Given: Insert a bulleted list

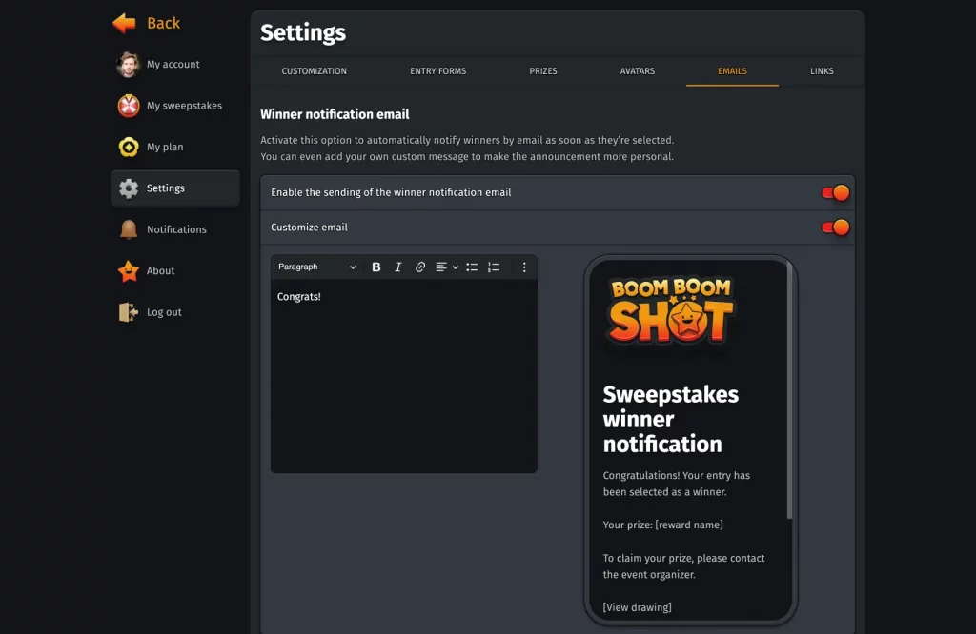Looking at the screenshot, I should coord(472,267).
